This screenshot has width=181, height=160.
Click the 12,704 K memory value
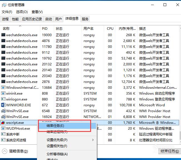[x=128, y=82]
